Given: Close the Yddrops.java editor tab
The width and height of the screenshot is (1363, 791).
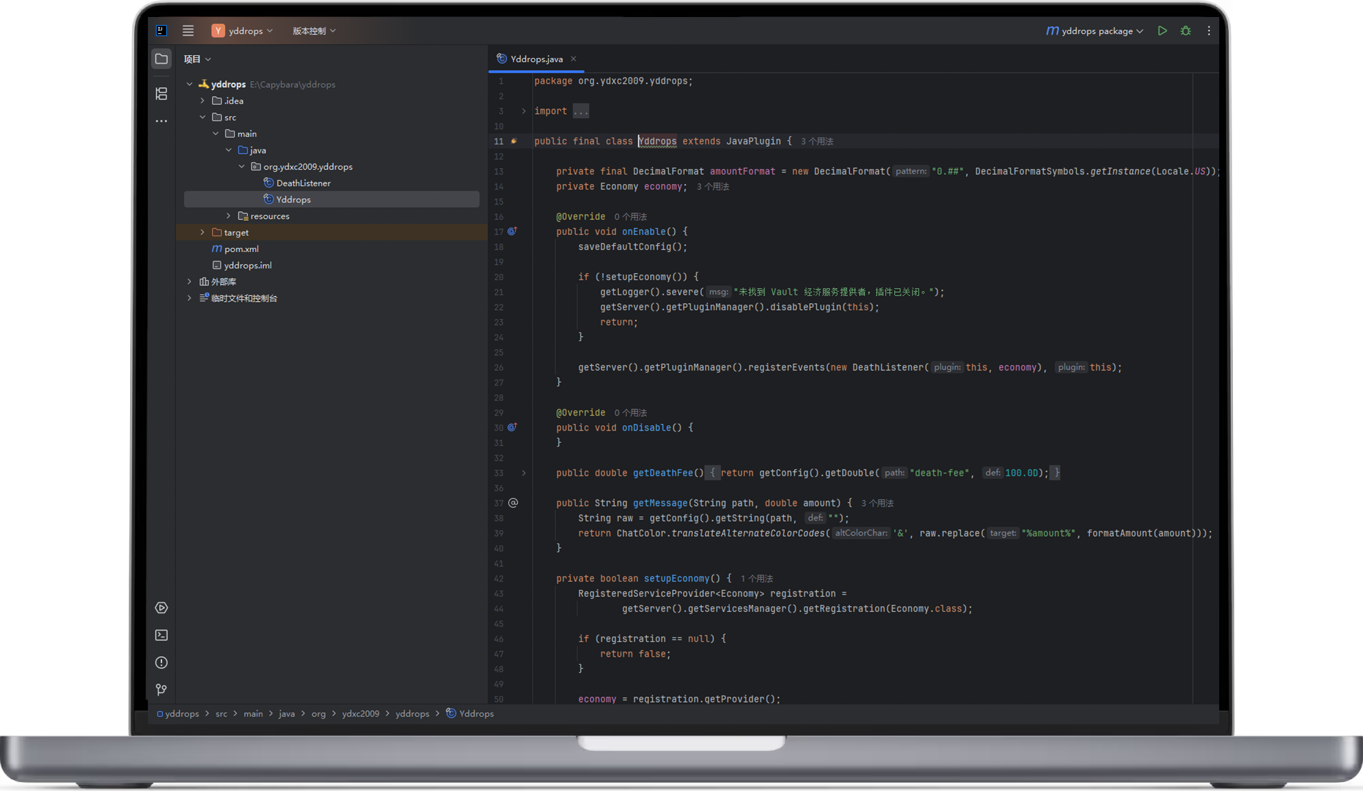Looking at the screenshot, I should click(573, 59).
